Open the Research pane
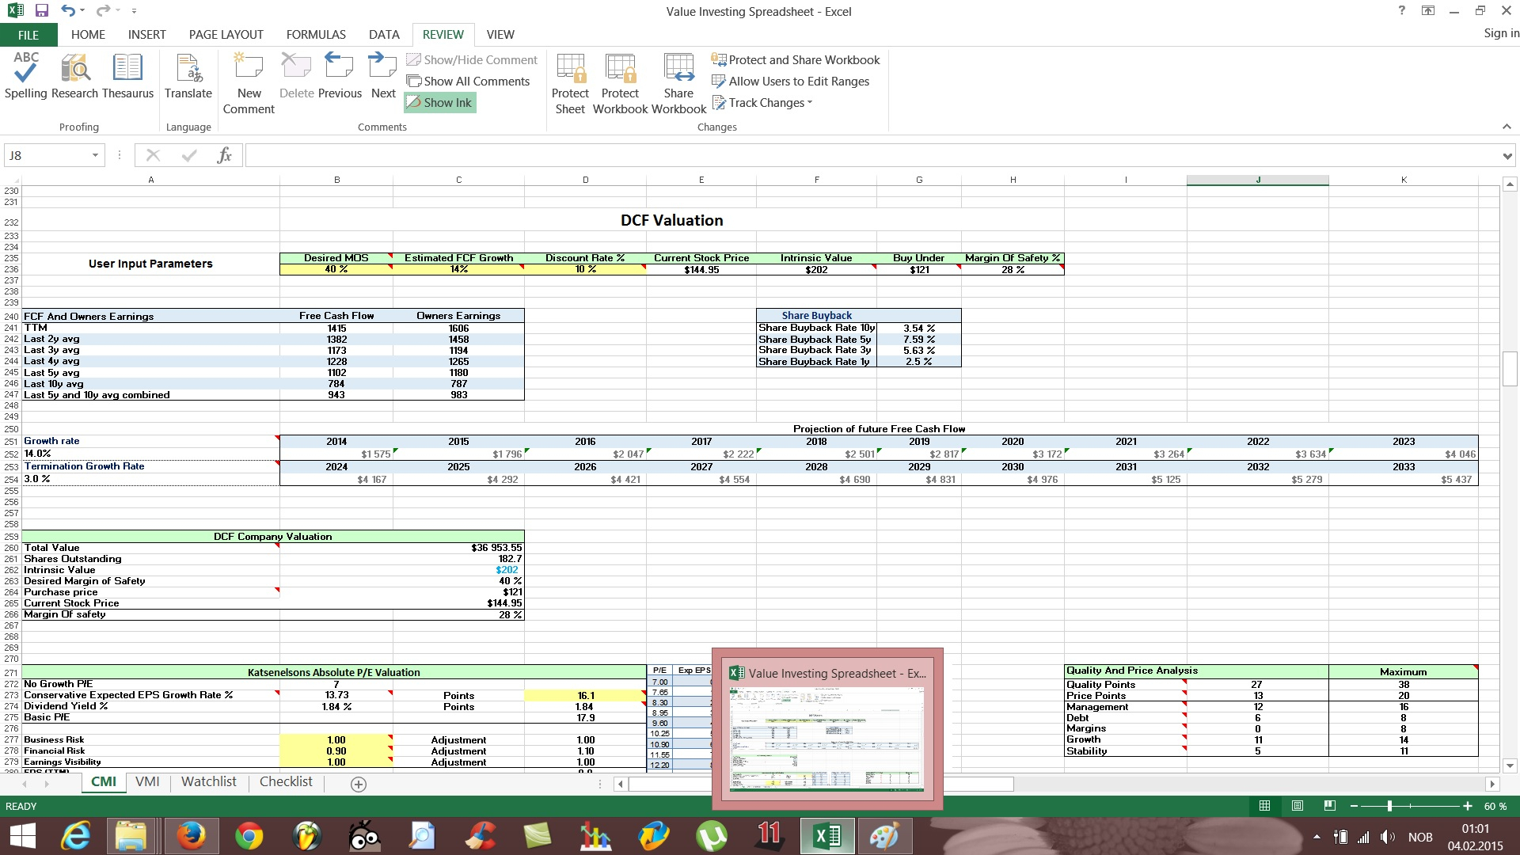This screenshot has width=1520, height=855. (x=74, y=77)
